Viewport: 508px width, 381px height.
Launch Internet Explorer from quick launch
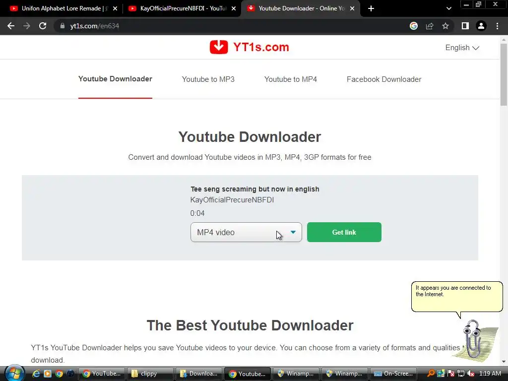click(x=36, y=374)
